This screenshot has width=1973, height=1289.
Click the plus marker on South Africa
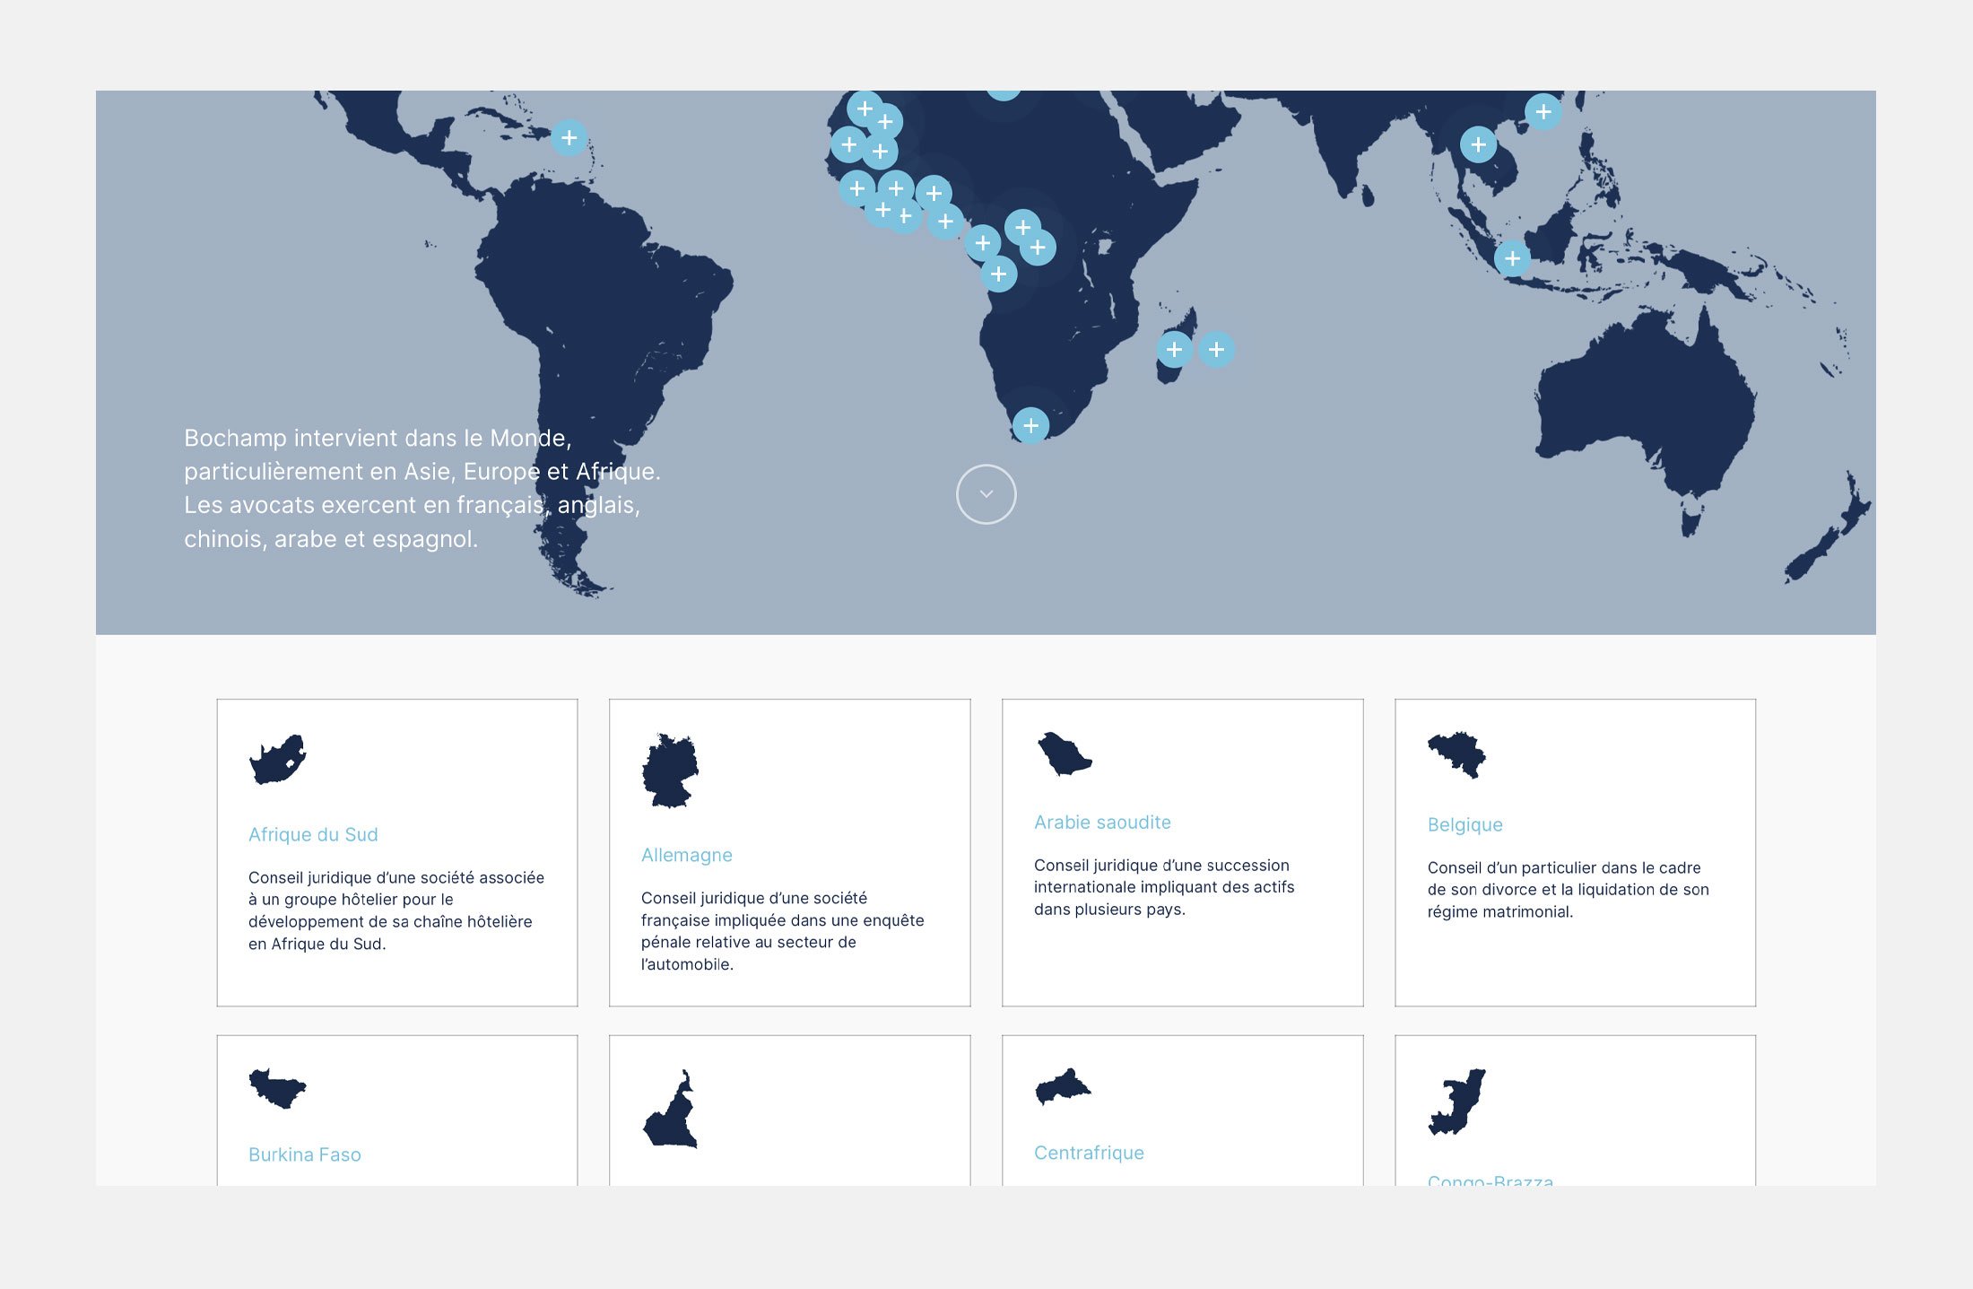[x=1030, y=425]
